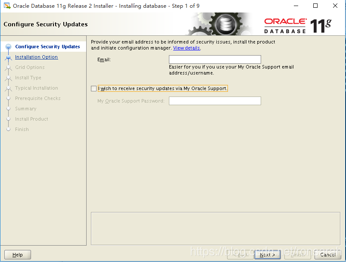
Task: Enable receiving security updates via My Oracle Support
Action: tap(94, 88)
